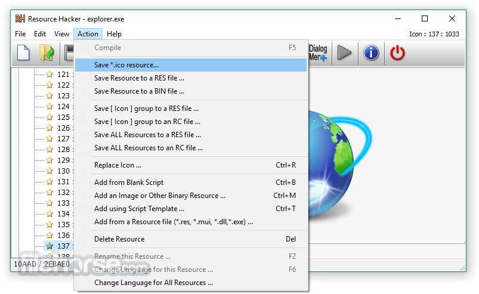Open the Help menu
479x294 pixels.
tap(115, 34)
